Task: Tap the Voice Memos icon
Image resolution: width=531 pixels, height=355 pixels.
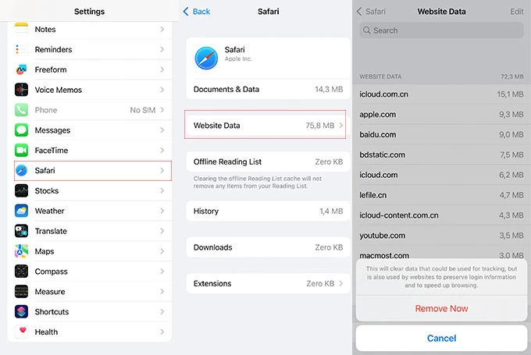Action: [x=21, y=91]
